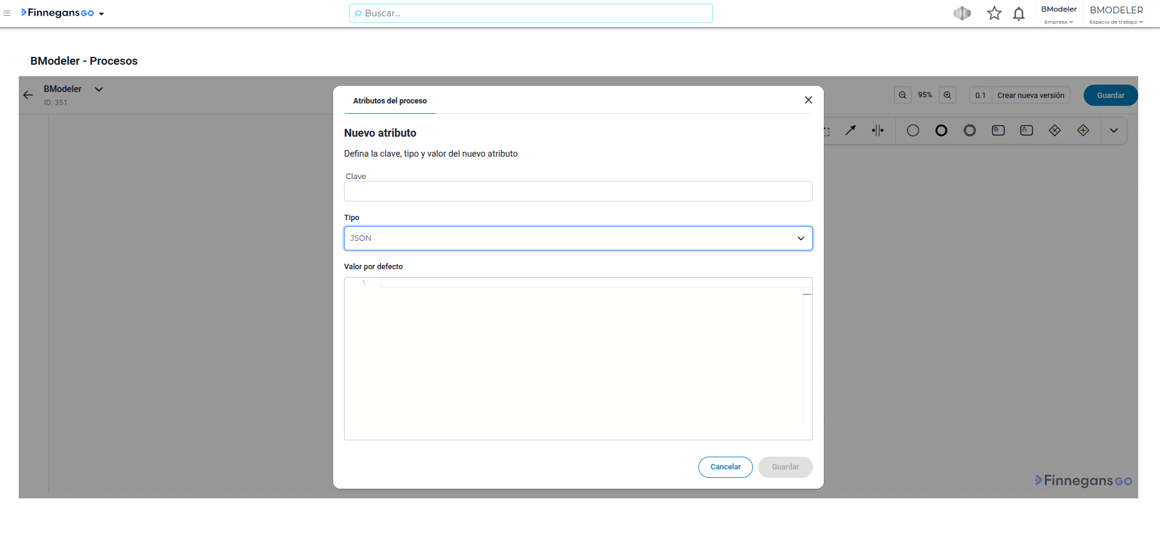The image size is (1160, 548).
Task: Close the attributes dialog with X
Action: [x=808, y=100]
